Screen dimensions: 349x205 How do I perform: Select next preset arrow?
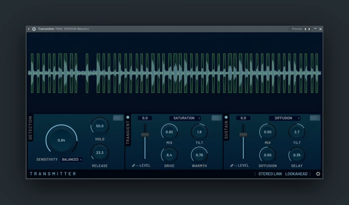click(309, 29)
